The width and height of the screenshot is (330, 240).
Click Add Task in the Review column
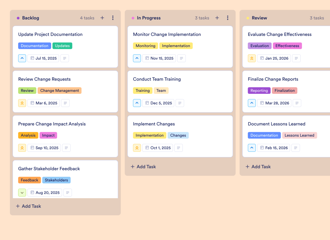258,166
